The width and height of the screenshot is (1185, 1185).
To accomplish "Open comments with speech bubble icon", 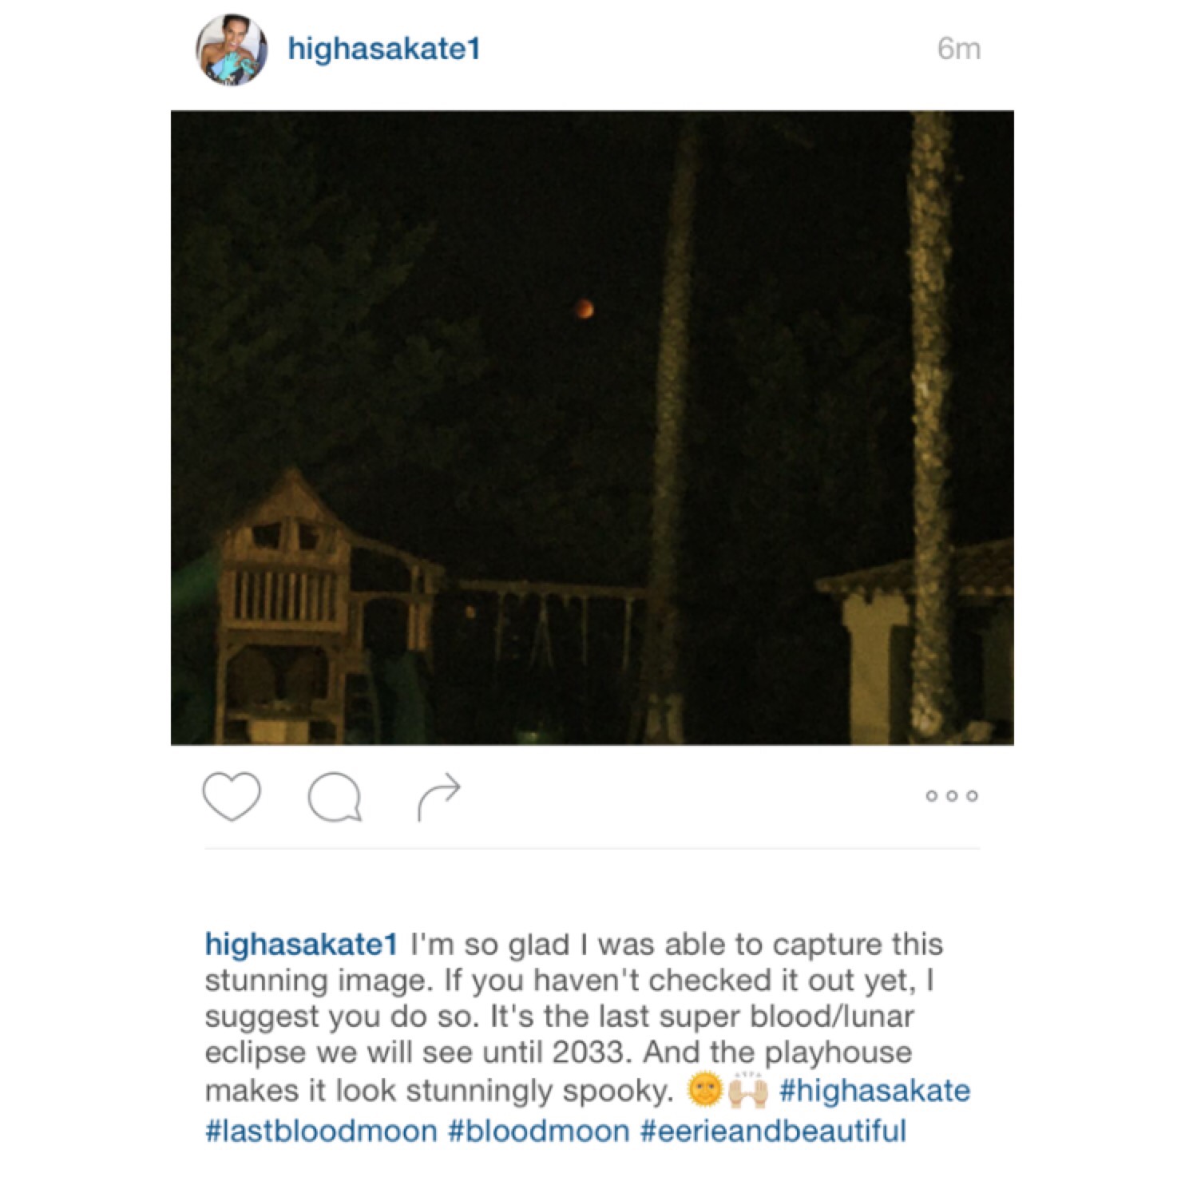I will (x=335, y=797).
